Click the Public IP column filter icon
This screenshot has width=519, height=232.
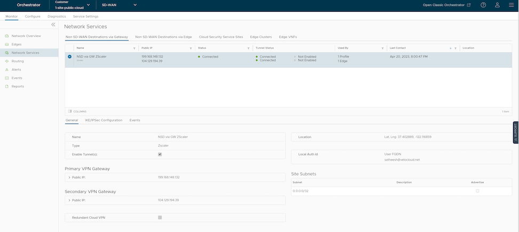click(x=191, y=48)
